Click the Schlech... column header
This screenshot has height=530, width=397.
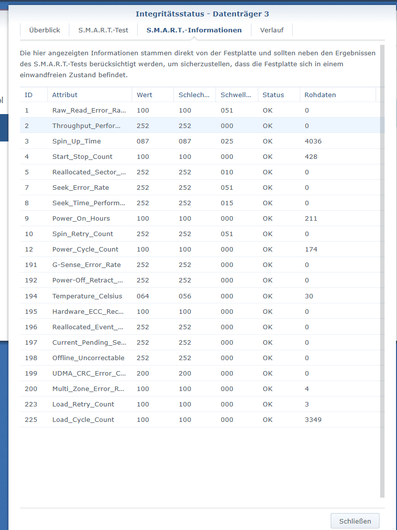[195, 95]
